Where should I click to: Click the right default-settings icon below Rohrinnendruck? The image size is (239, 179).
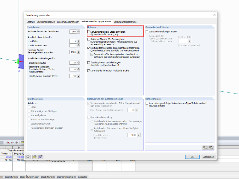(x=211, y=148)
